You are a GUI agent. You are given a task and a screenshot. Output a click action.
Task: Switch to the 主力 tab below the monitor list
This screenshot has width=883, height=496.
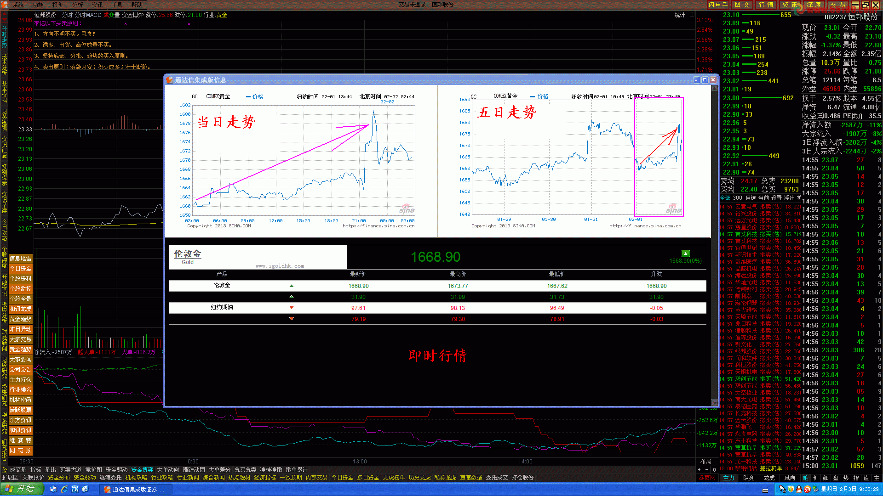[729, 478]
